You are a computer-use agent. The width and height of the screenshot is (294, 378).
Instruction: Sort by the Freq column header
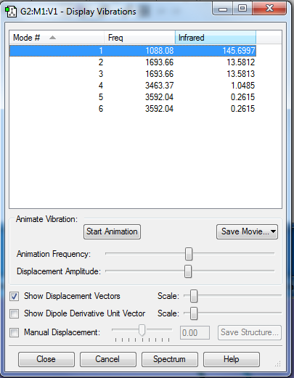click(x=139, y=38)
